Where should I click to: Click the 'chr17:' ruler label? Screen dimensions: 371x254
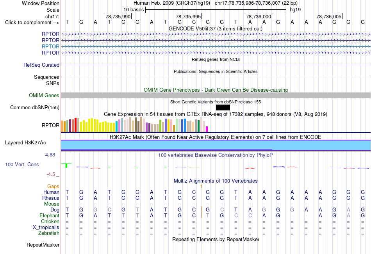coord(52,16)
